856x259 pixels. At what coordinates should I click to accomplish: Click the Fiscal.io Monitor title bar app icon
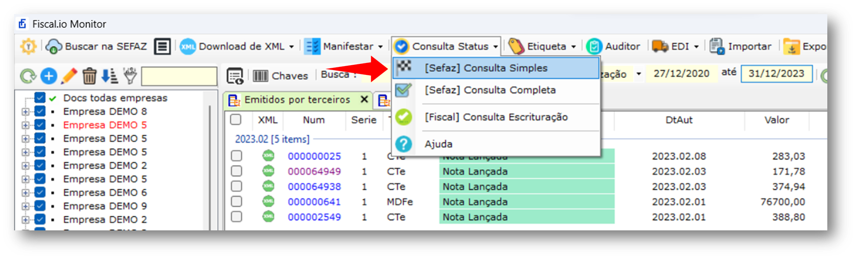point(23,23)
